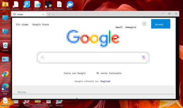Open the Google Store link
The width and height of the screenshot is (183, 108).
41,25
